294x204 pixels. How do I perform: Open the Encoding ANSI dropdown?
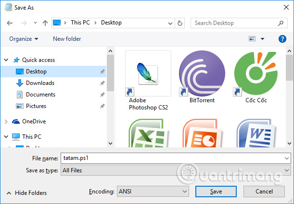(153, 192)
